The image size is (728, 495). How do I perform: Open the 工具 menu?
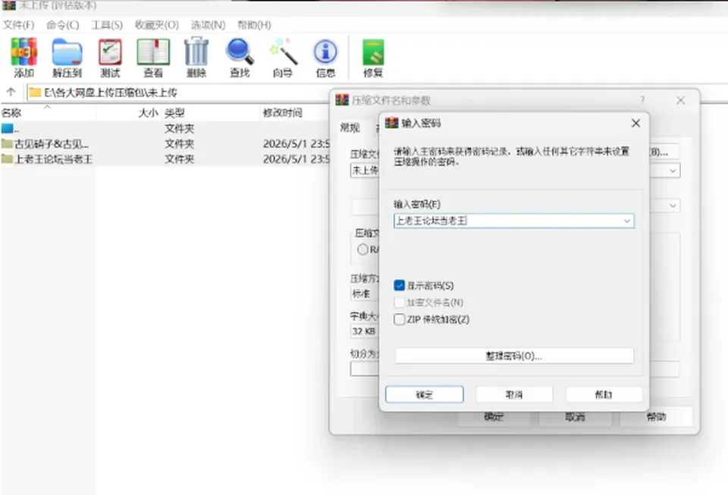(x=107, y=25)
